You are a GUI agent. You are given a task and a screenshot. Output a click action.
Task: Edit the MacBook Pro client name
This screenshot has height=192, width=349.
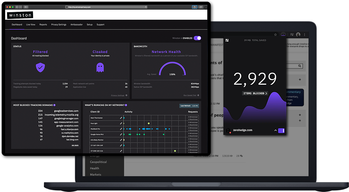coord(121,129)
